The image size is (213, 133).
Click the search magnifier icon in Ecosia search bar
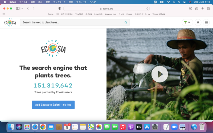click(126, 22)
